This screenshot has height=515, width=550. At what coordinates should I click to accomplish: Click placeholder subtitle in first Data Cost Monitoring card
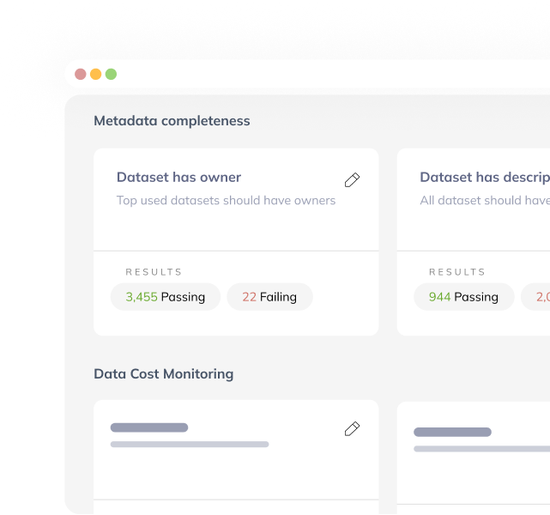(x=190, y=445)
